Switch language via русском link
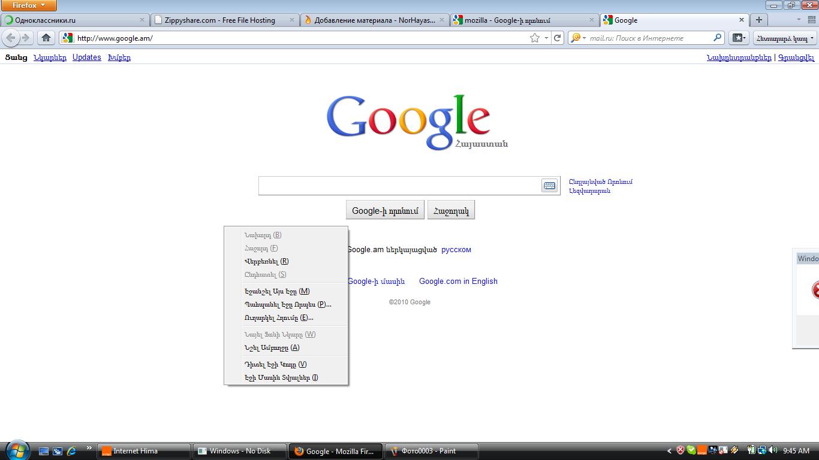The height and width of the screenshot is (460, 819). (456, 250)
